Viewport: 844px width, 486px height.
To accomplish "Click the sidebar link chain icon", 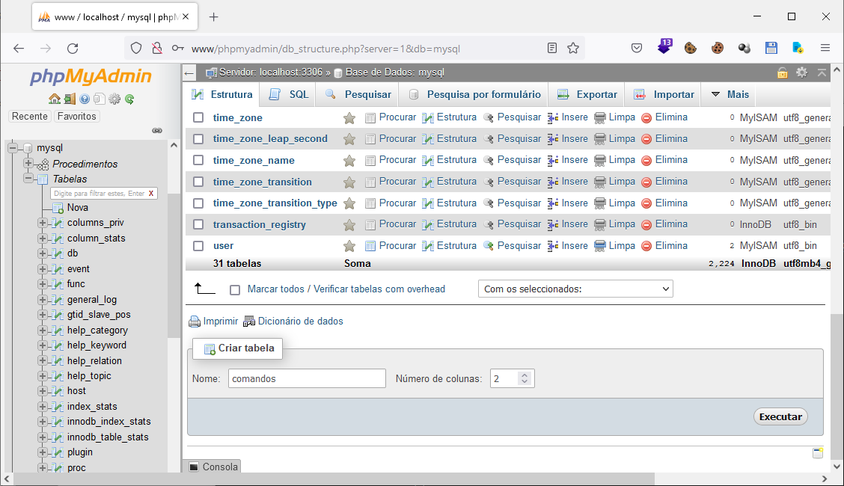I will (157, 131).
